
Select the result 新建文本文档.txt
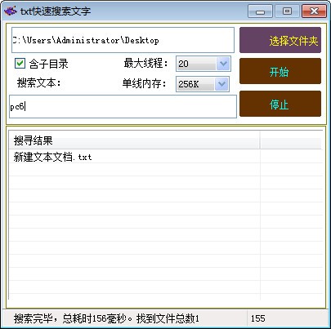(x=52, y=157)
